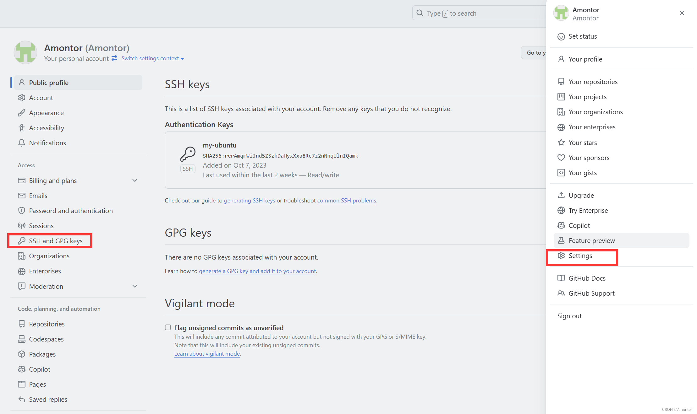Expand the Billing and plans chevron

point(135,180)
